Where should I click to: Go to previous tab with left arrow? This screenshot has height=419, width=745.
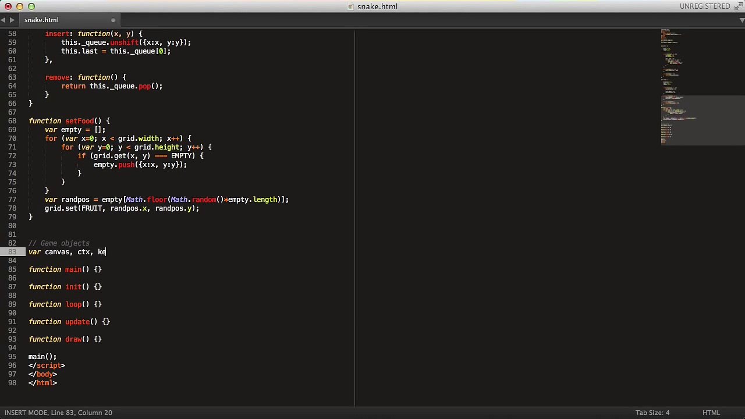3,20
